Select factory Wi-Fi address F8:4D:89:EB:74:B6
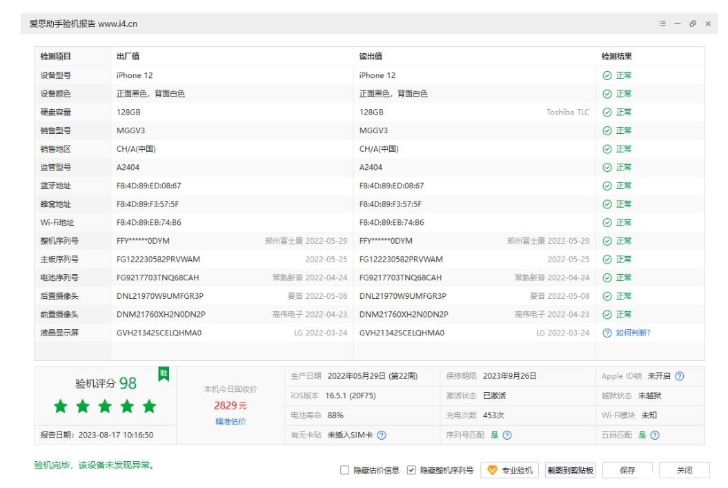Screen dimensions: 728x488 (148, 223)
